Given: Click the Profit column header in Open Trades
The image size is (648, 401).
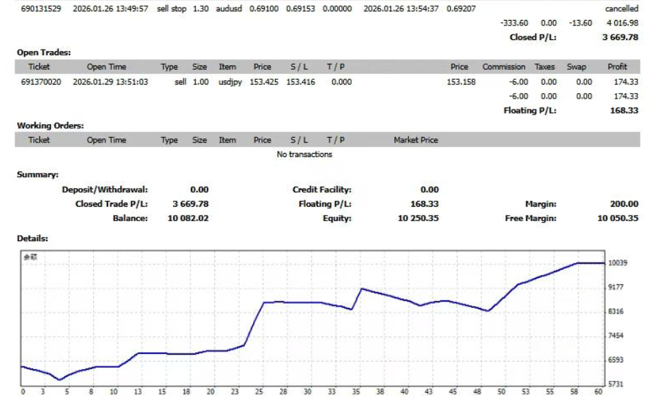Looking at the screenshot, I should (x=617, y=67).
